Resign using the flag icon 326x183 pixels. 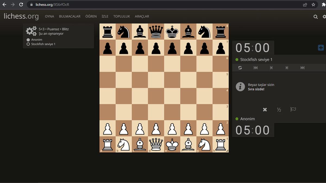293,110
